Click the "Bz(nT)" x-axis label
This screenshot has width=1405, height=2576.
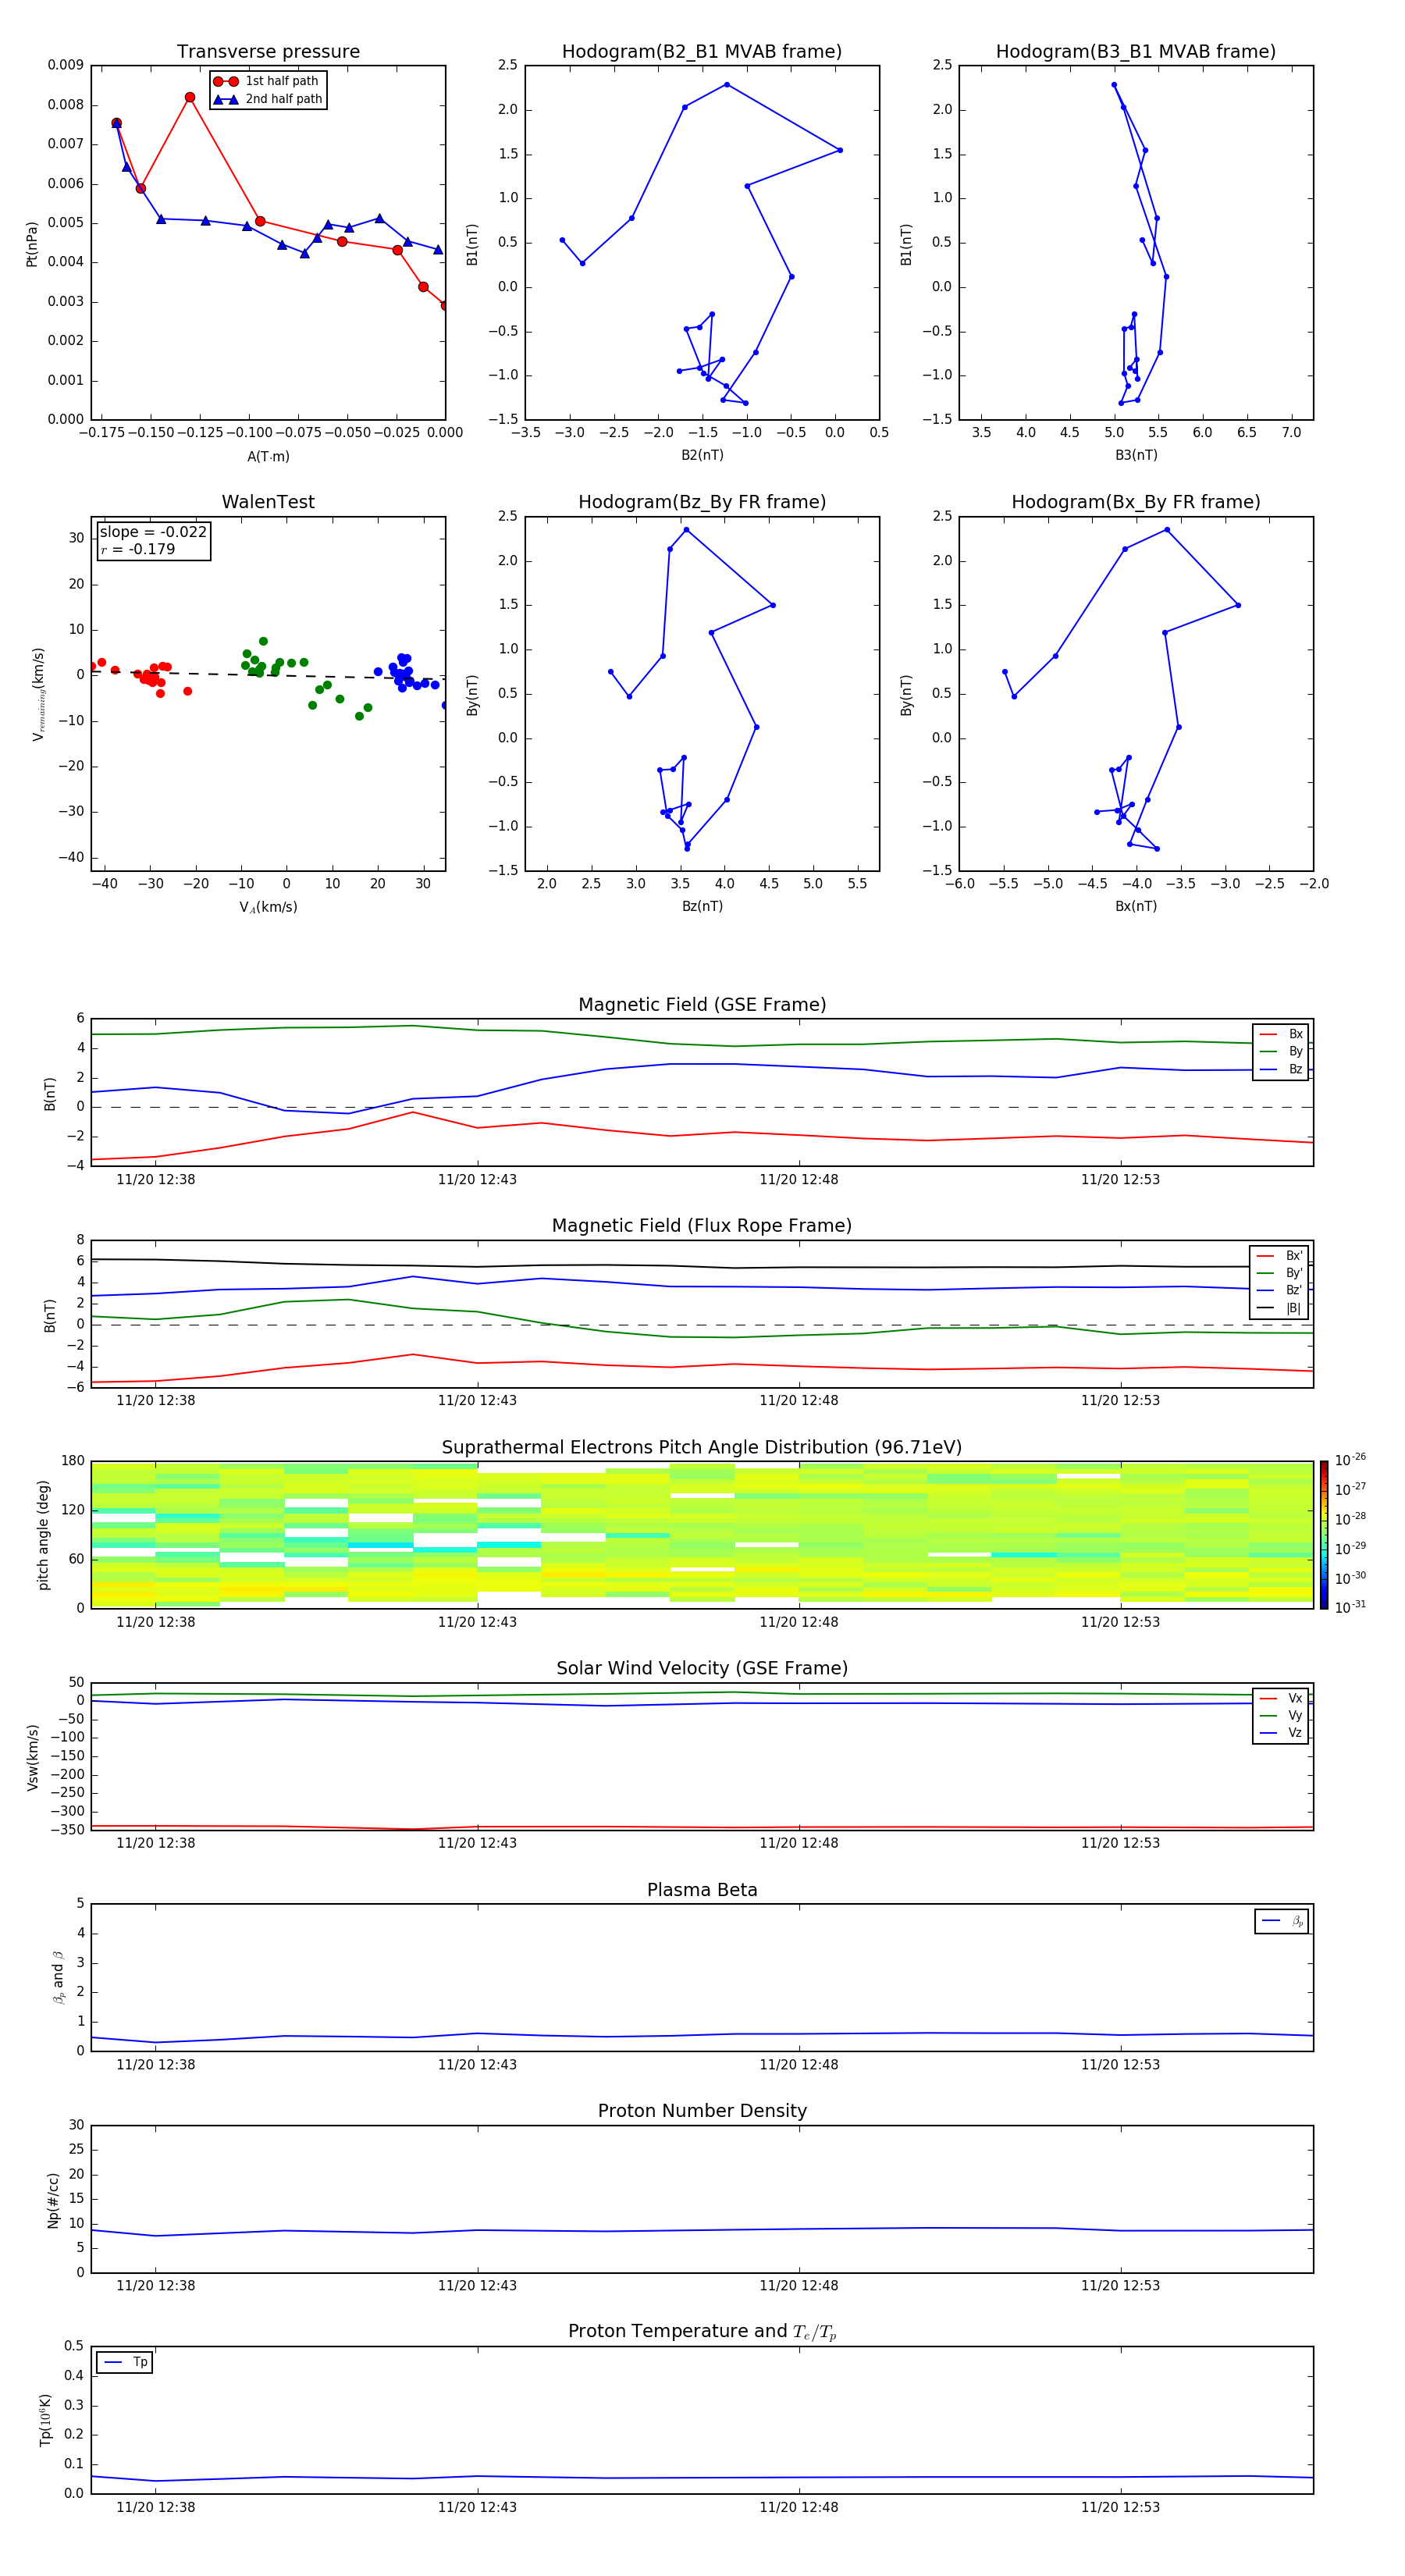702,906
